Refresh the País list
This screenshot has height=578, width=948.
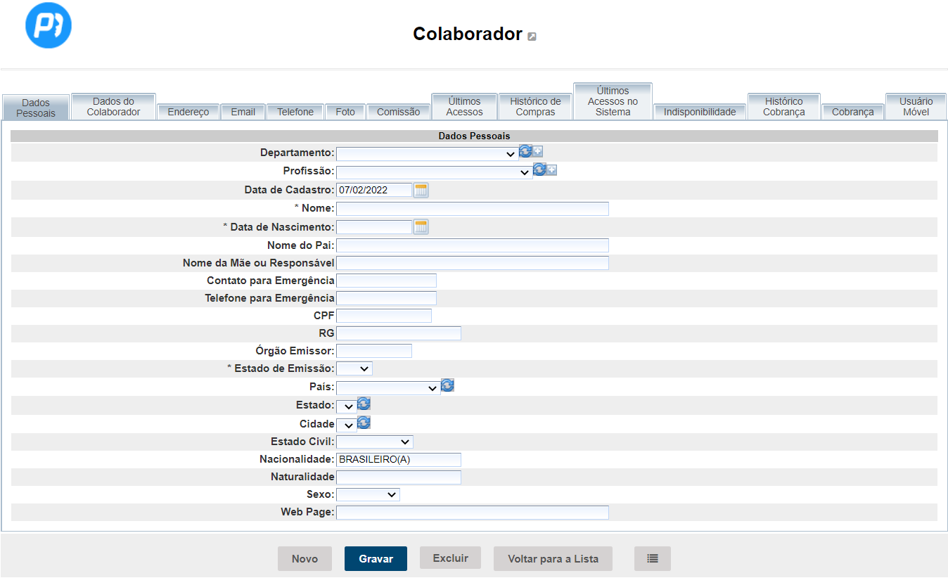[x=447, y=385]
